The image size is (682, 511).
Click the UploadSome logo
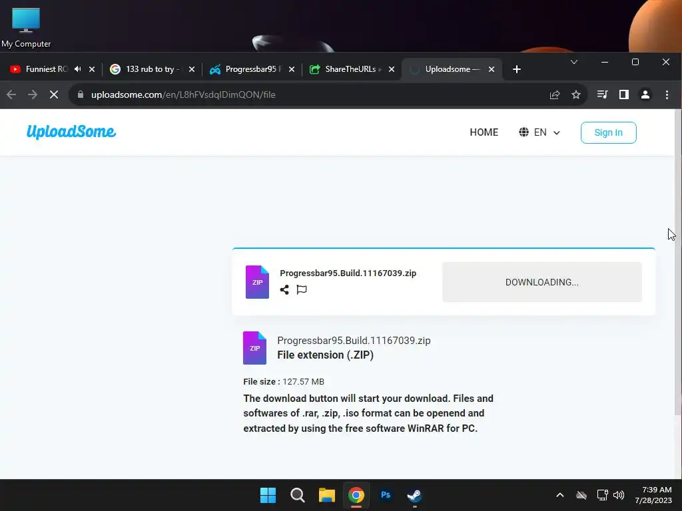pos(71,132)
